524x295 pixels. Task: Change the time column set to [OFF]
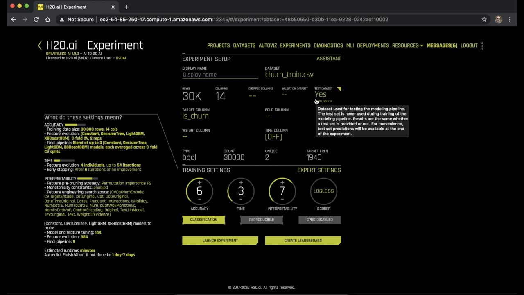click(273, 136)
